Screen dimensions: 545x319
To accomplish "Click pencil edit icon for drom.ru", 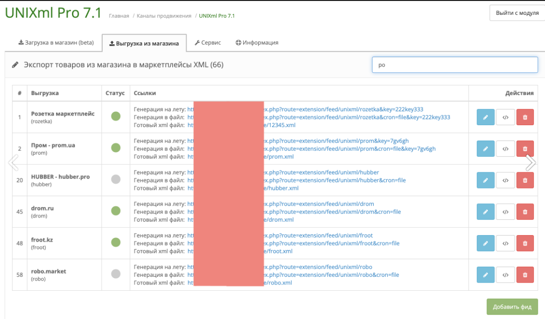I will (x=485, y=212).
